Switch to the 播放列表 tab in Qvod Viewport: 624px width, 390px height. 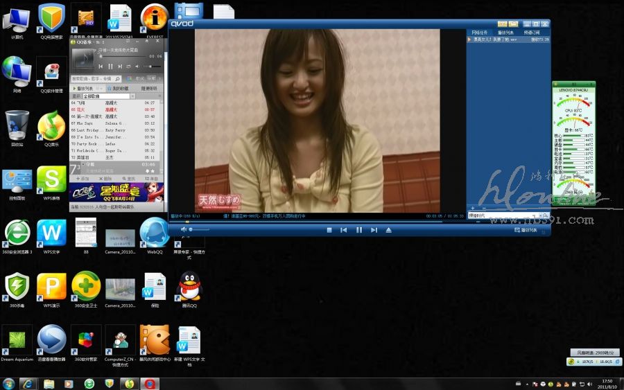[x=507, y=33]
